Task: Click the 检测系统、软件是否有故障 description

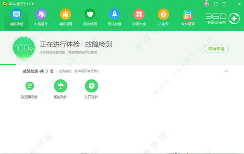Action: point(78,71)
